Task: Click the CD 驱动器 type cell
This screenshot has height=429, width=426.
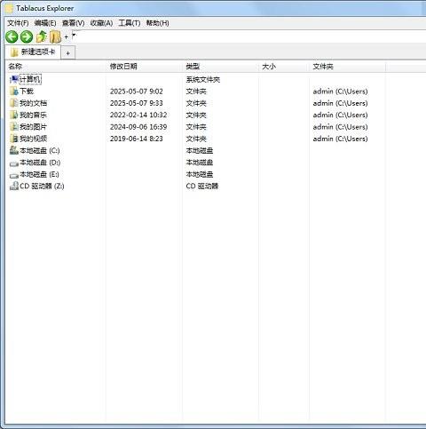Action: (202, 186)
